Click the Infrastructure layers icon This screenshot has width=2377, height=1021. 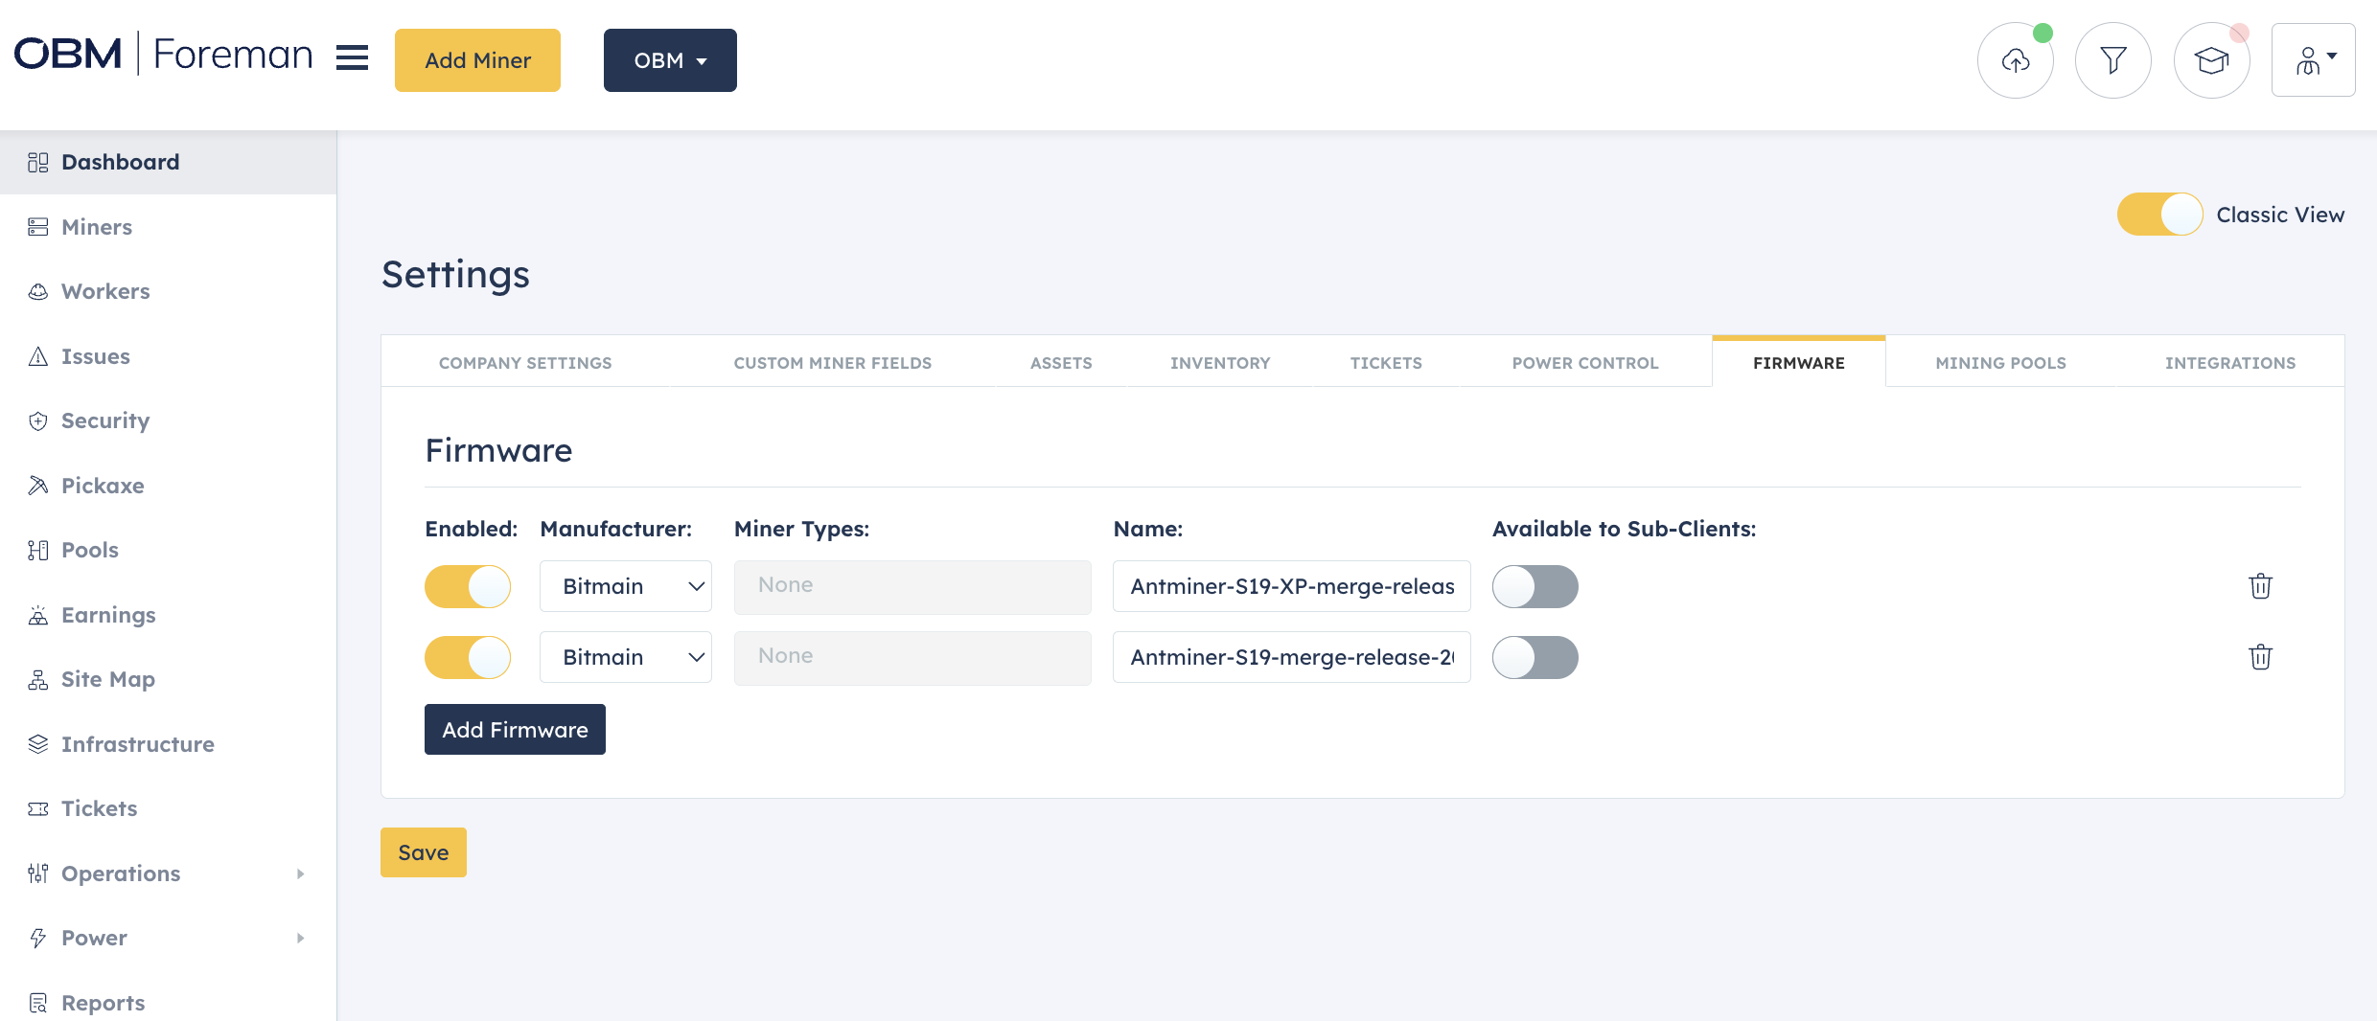[38, 744]
